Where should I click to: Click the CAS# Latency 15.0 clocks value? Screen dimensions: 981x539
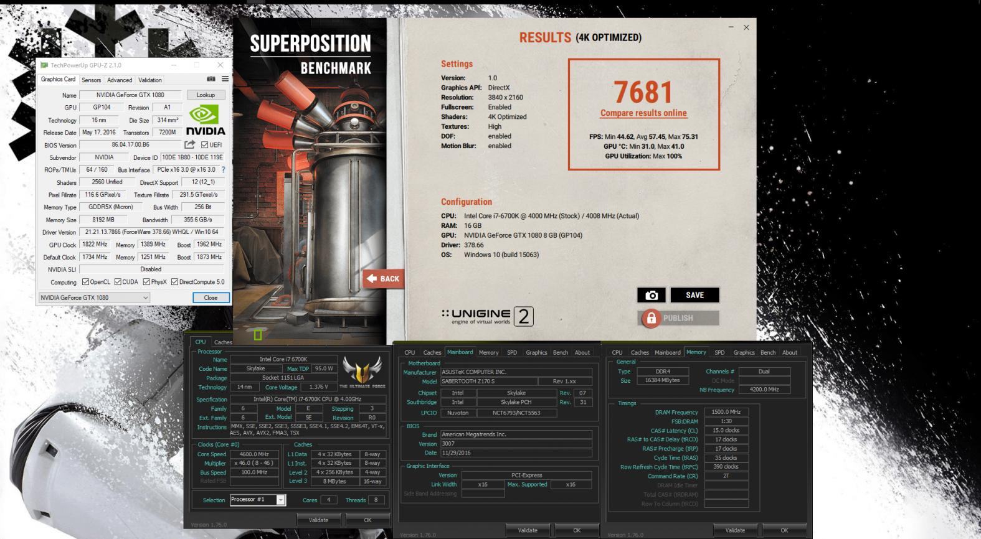tap(726, 430)
